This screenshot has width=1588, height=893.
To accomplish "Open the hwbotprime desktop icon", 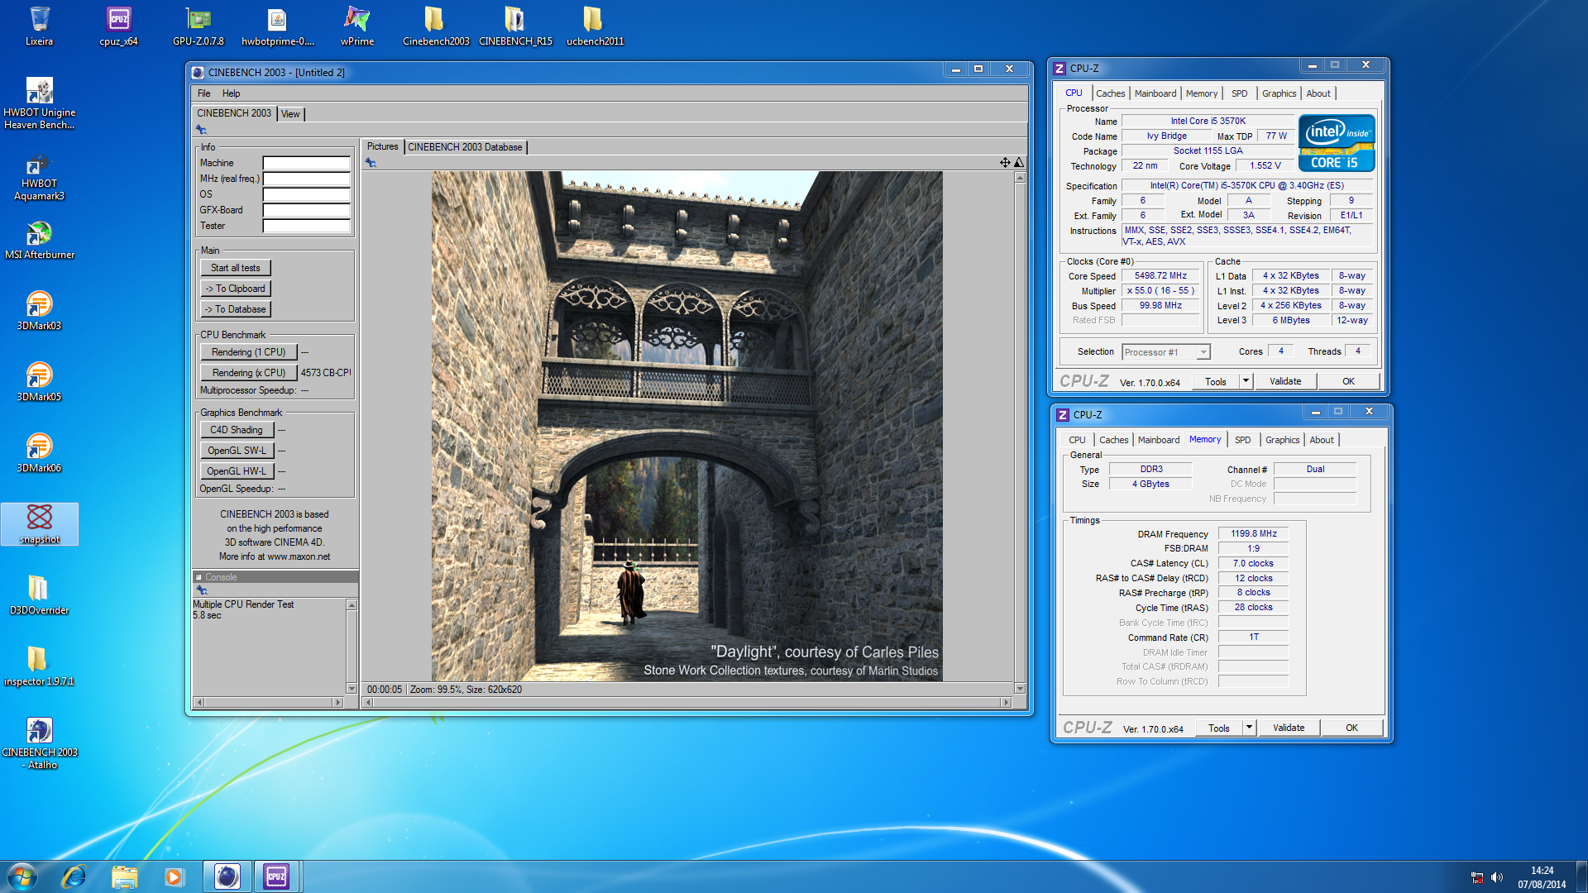I will click(x=277, y=26).
